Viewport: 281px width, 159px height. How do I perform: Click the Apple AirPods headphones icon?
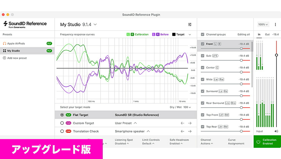click(x=4, y=44)
